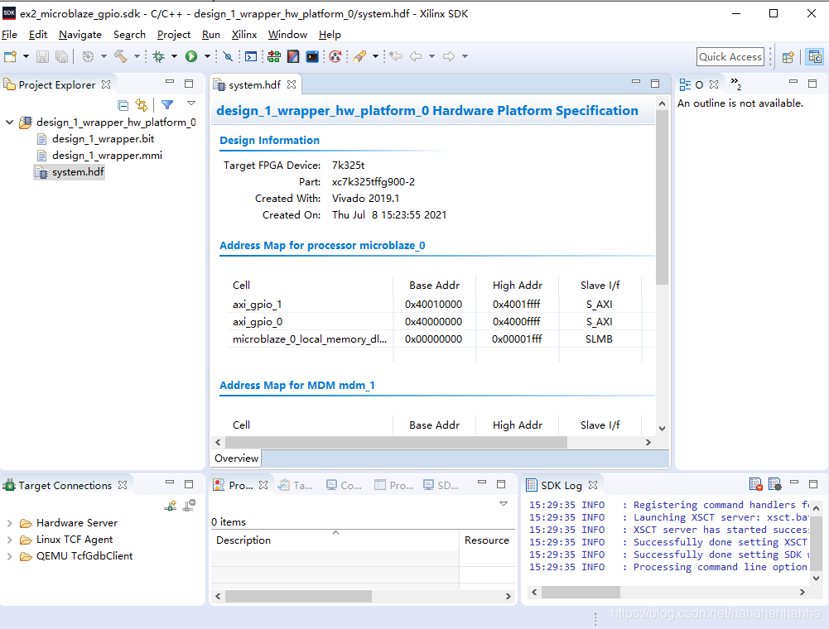Click the Program Flash toolbar icon
The image size is (829, 629).
pos(293,56)
